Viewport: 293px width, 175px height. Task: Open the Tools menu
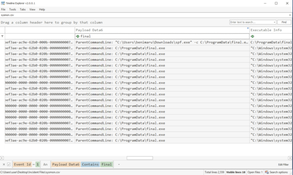pos(13,9)
